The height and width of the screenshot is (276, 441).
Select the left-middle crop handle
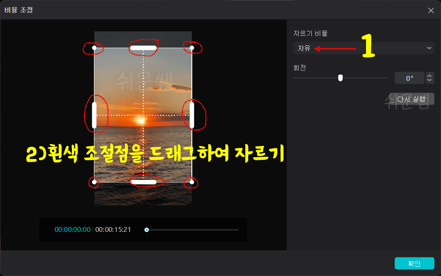point(94,114)
